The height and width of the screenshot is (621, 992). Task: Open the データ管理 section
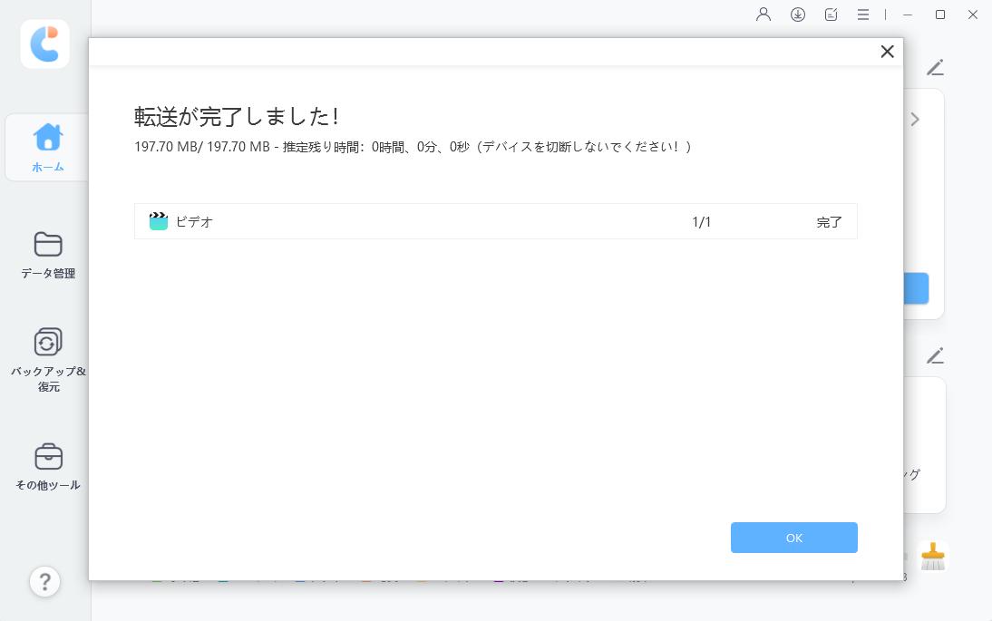(48, 255)
